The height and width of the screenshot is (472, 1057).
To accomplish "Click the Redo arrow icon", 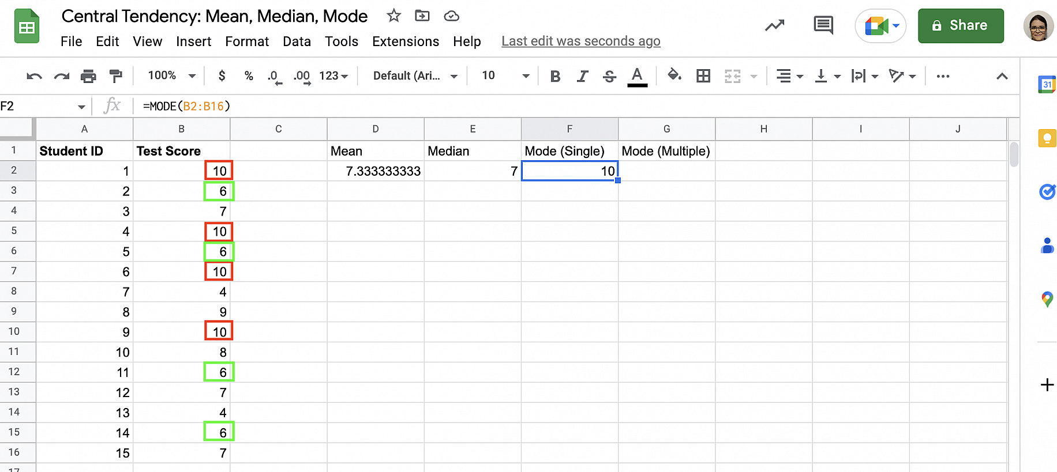I will (62, 76).
